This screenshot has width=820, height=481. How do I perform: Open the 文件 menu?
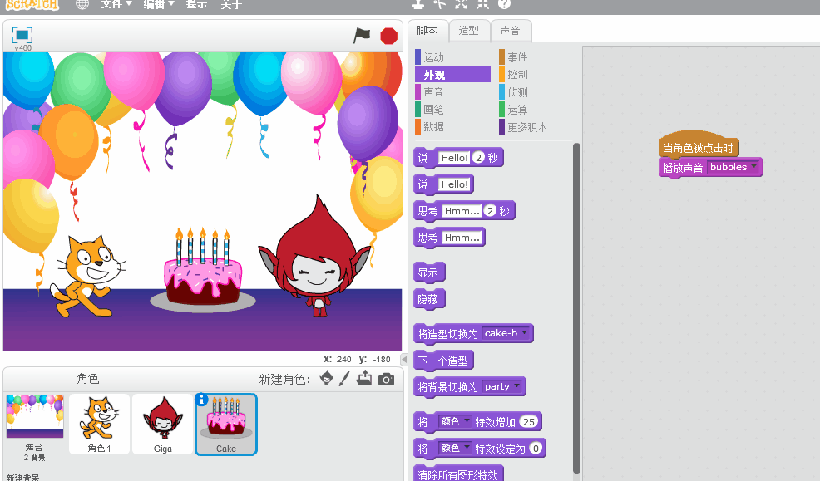point(116,4)
